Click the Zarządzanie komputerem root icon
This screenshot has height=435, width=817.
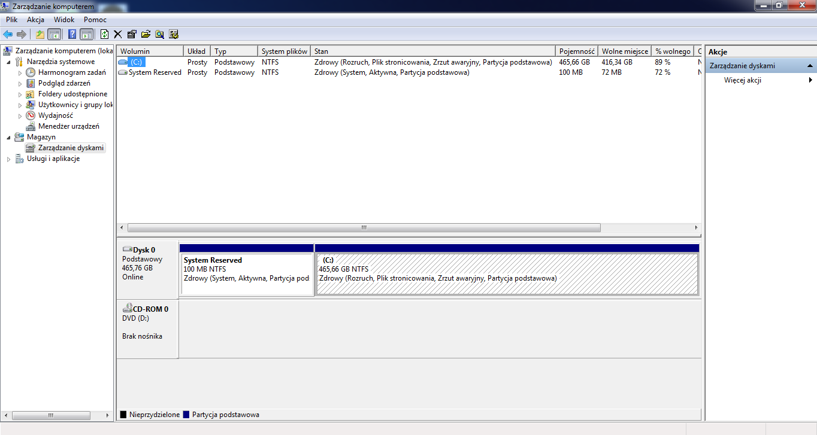click(x=8, y=51)
